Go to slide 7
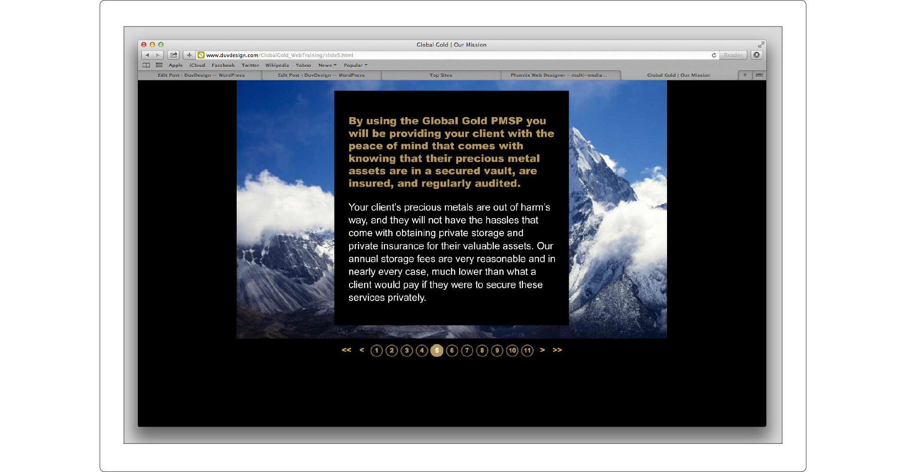 click(467, 350)
